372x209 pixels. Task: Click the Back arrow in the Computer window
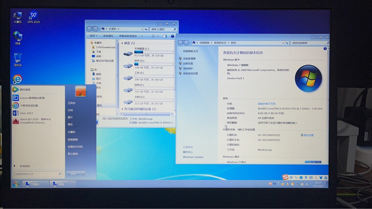[x=89, y=29]
